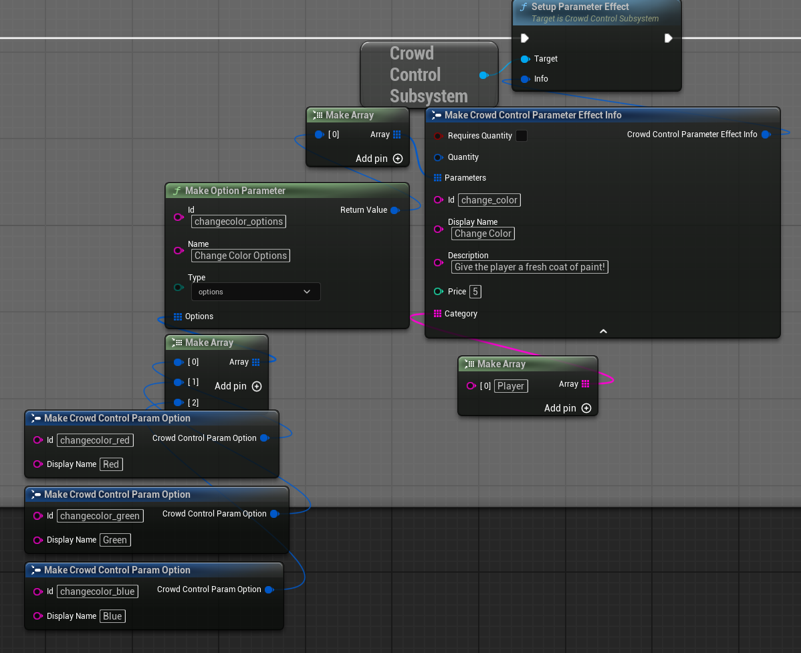Click the Description input pin

438,263
